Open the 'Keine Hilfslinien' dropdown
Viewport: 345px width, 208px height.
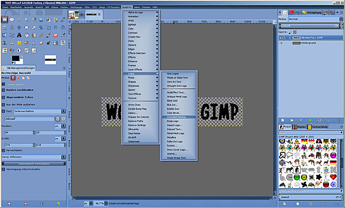pos(34,157)
